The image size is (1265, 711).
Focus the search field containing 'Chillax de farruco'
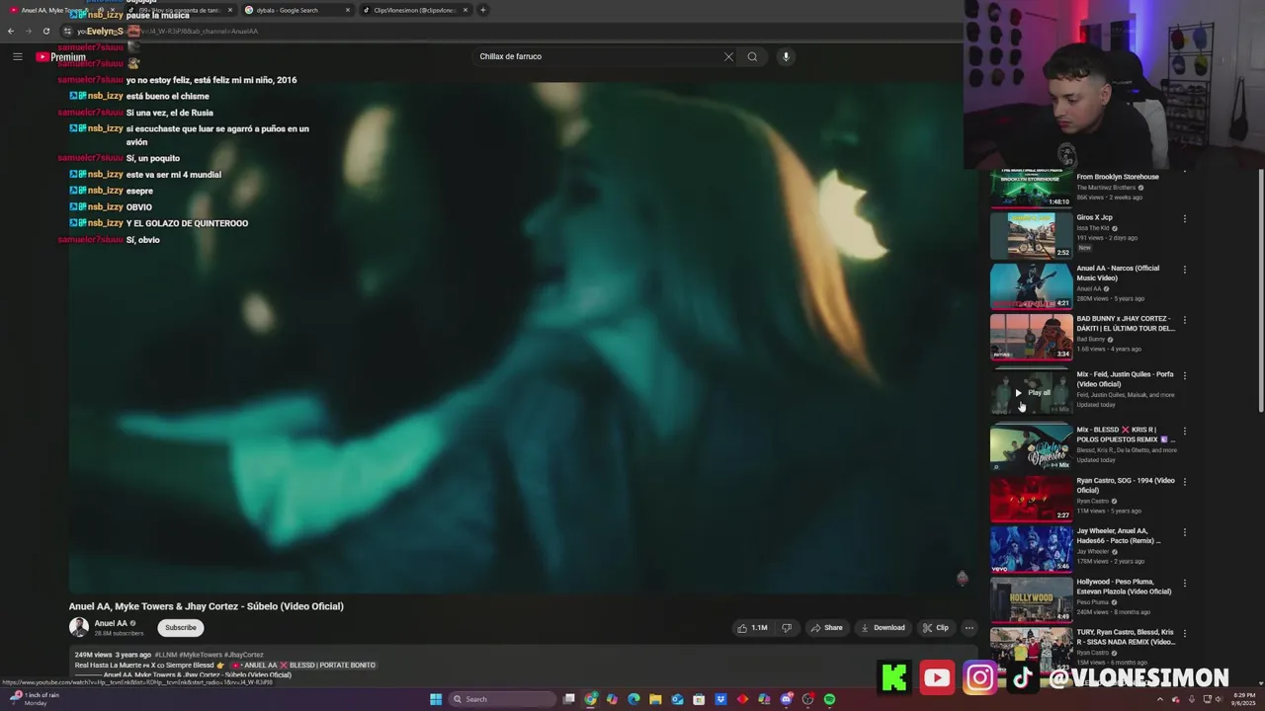598,56
